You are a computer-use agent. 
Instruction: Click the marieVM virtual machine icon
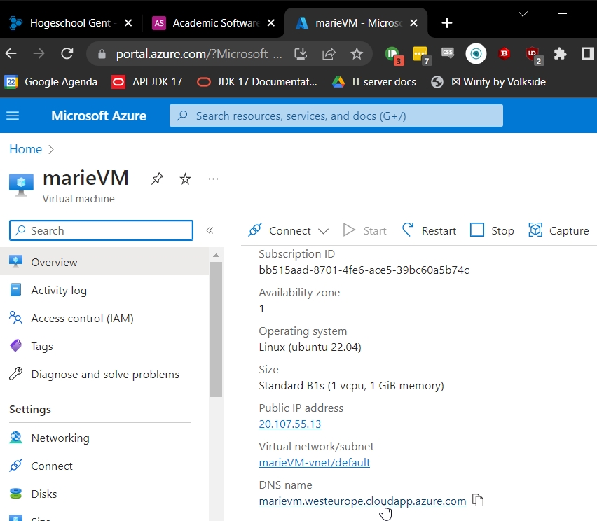[x=21, y=185]
